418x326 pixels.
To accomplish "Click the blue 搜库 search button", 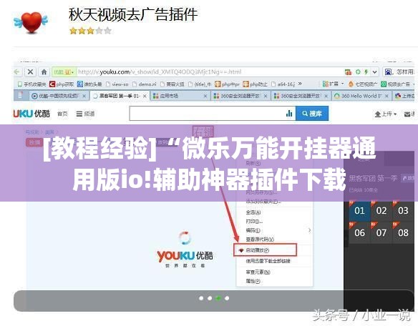I will (312, 114).
